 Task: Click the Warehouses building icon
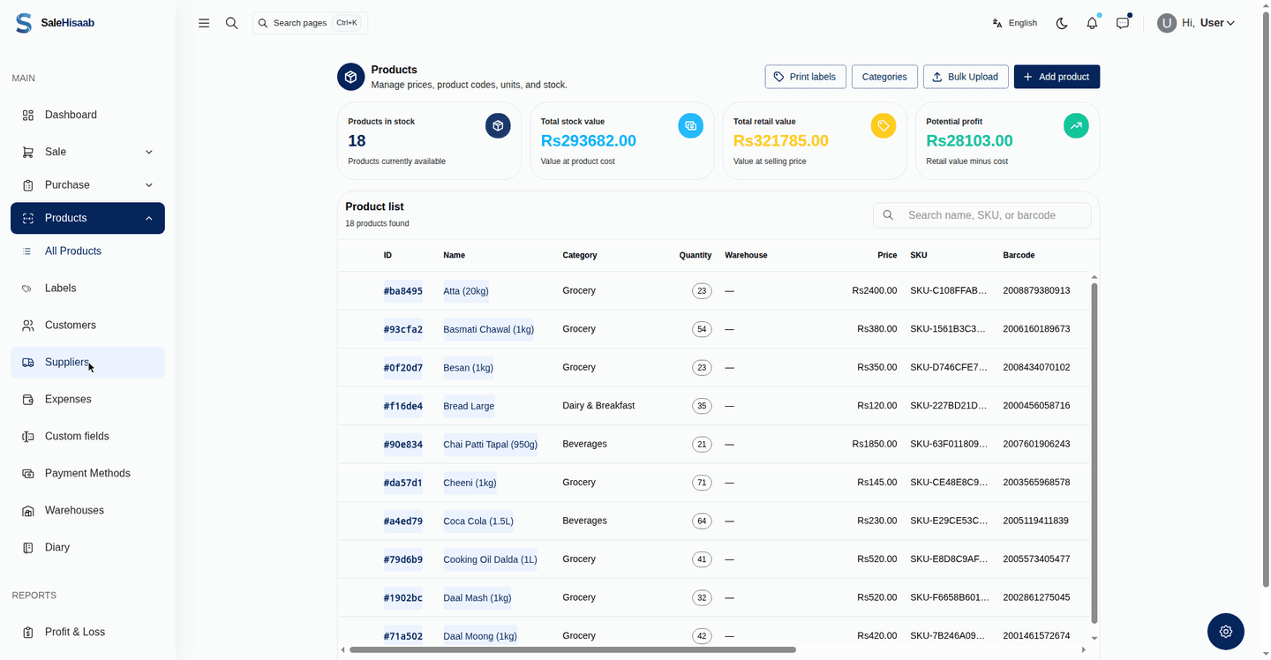28,511
